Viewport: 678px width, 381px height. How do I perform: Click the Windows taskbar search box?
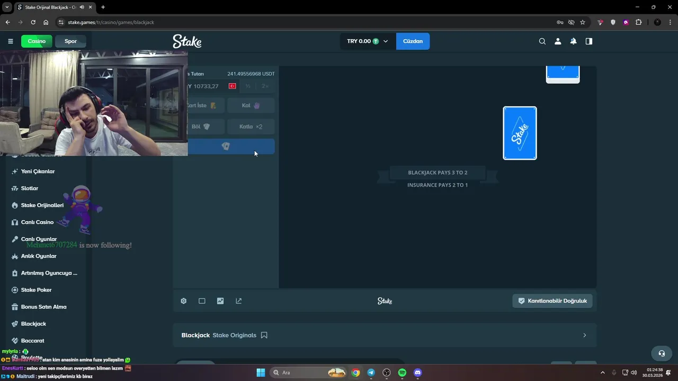coord(309,373)
